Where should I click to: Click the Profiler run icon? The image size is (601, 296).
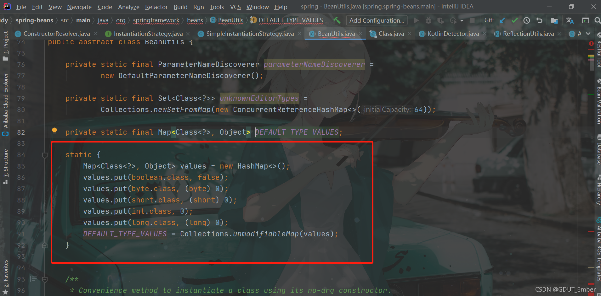[x=453, y=20]
